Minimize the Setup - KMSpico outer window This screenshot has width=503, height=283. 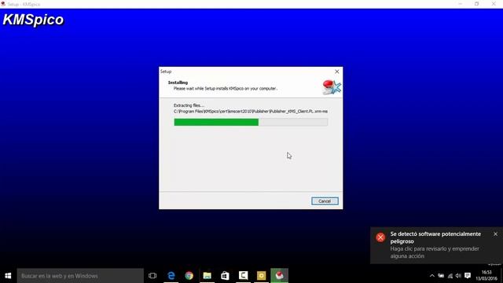point(461,4)
